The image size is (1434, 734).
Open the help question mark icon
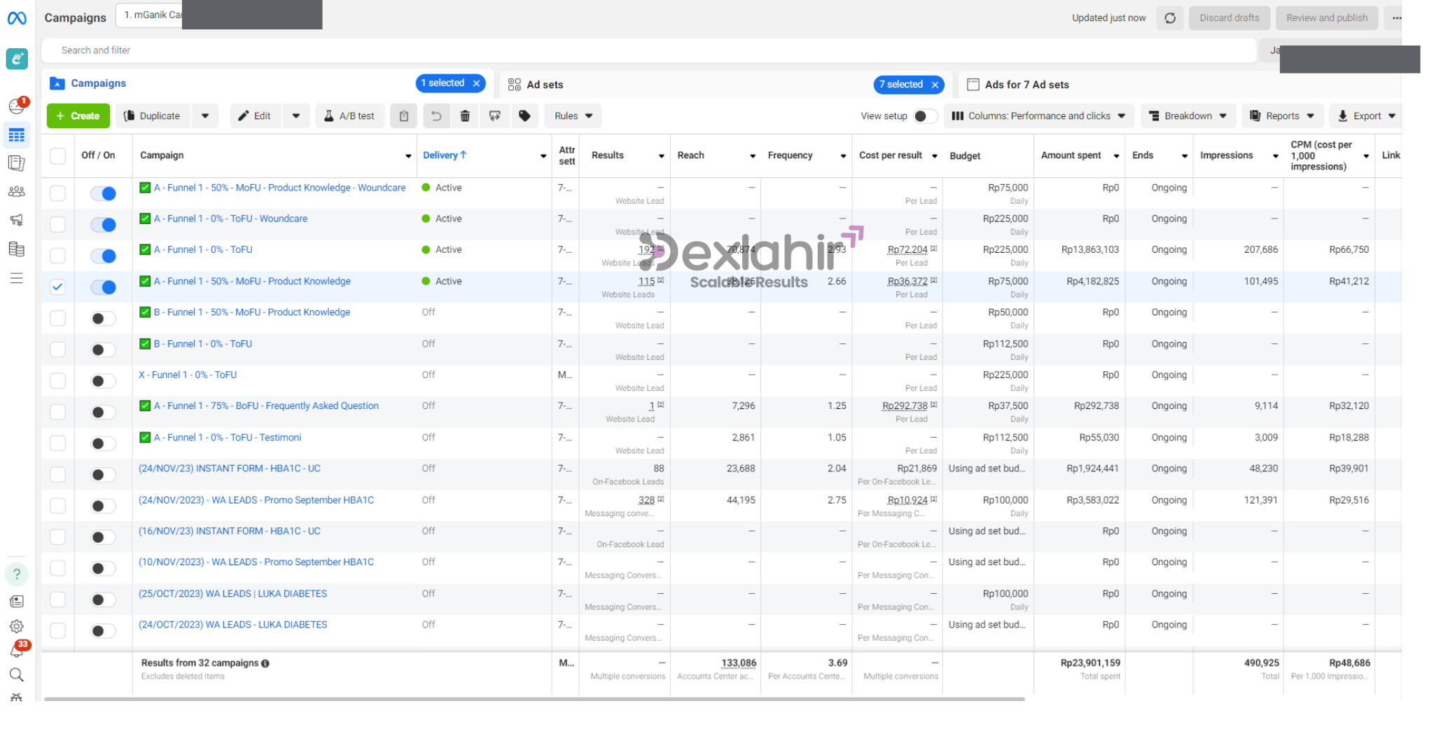click(17, 574)
